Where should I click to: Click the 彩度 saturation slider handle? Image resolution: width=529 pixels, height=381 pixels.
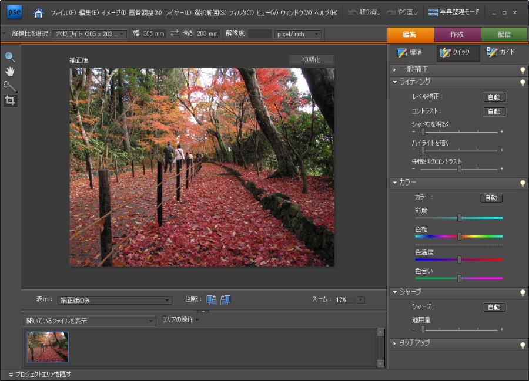(459, 218)
